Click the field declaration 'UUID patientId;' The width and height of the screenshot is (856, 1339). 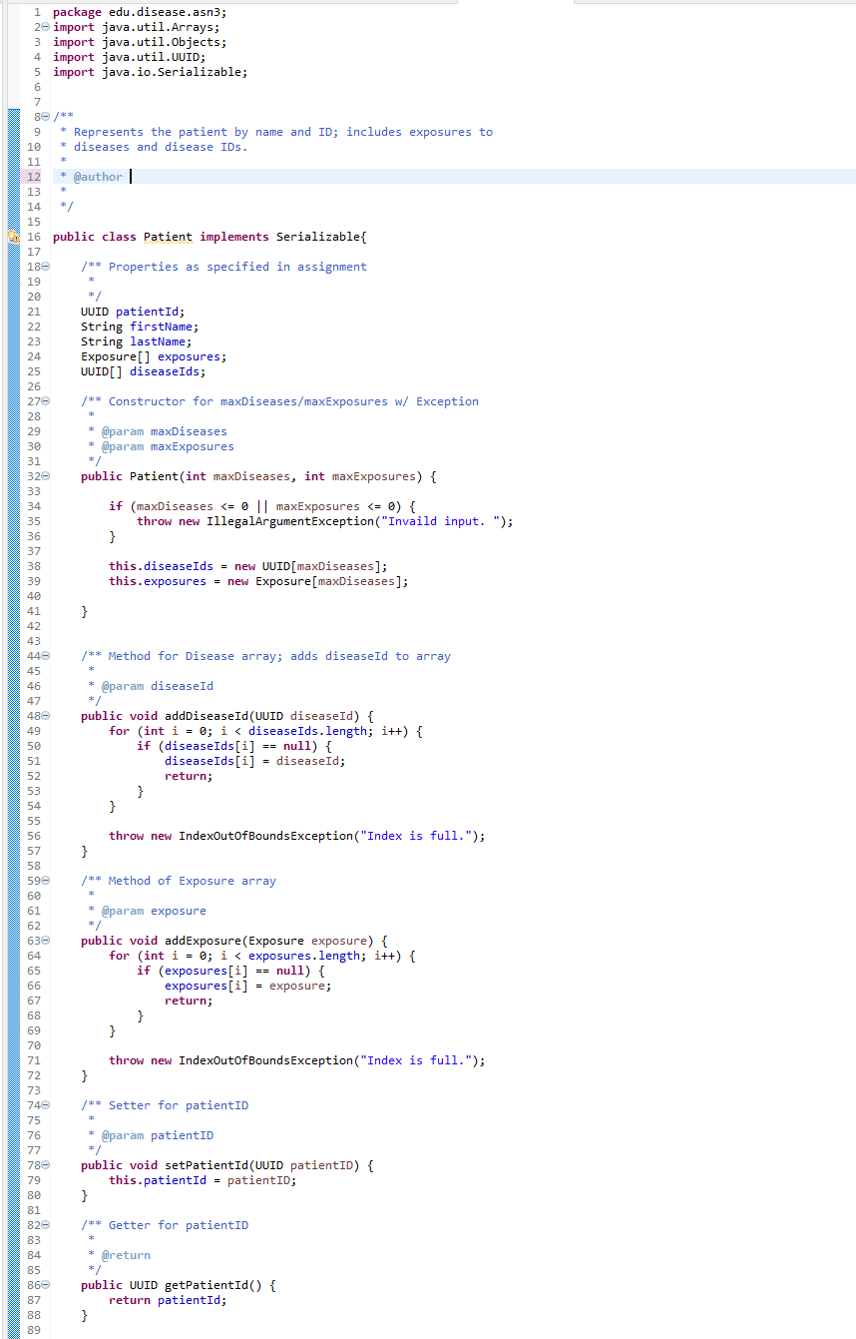[133, 312]
